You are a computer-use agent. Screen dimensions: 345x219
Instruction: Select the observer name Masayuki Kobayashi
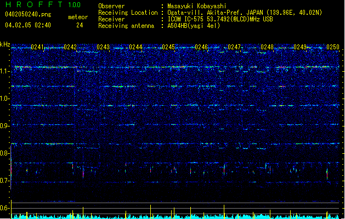pyautogui.click(x=197, y=6)
